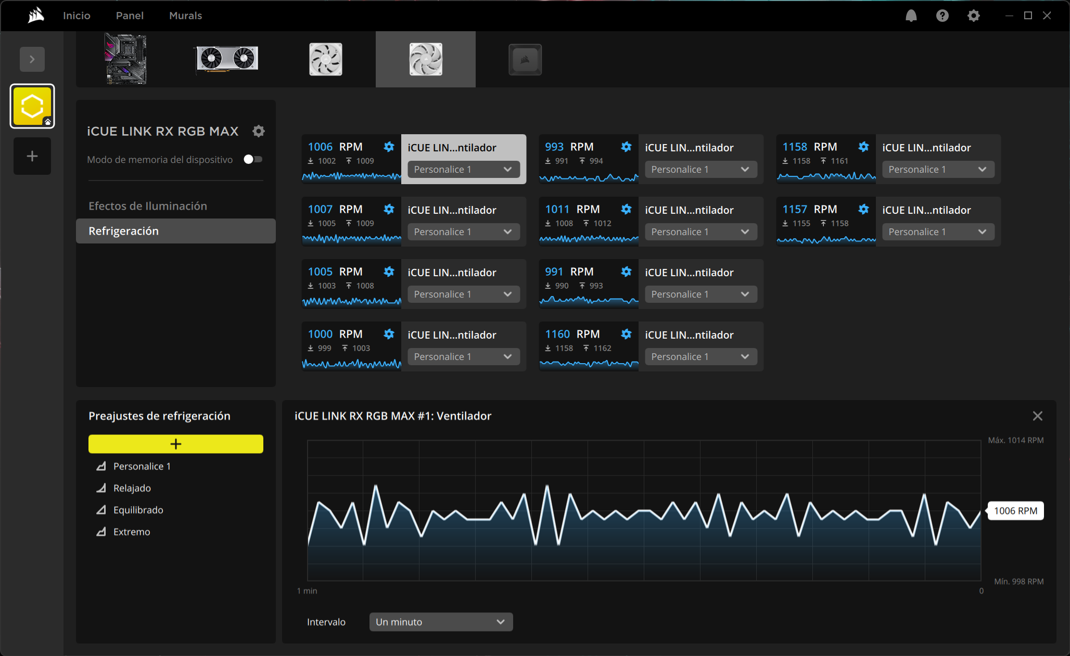Open device settings gear next to iCUE LINK RX RGB MAX
The image size is (1070, 656).
[259, 131]
